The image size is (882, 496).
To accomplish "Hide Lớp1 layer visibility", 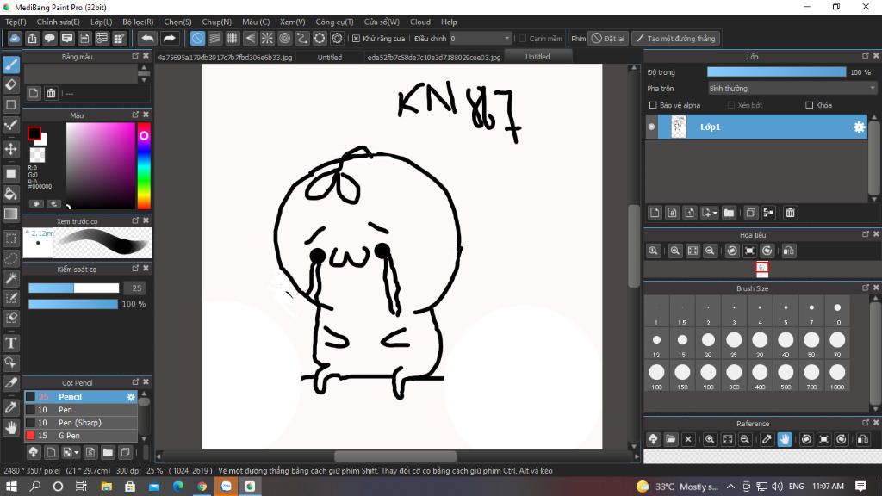I will [x=651, y=127].
